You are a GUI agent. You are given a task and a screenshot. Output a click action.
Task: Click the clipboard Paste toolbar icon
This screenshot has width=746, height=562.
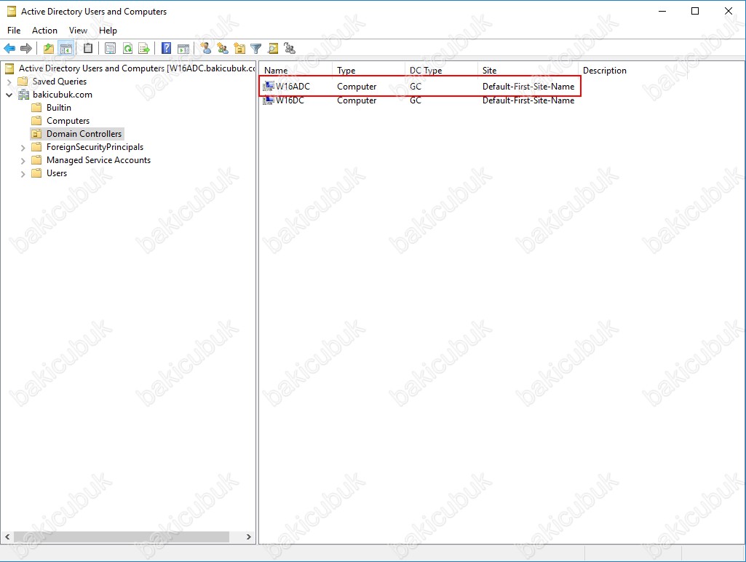point(88,48)
